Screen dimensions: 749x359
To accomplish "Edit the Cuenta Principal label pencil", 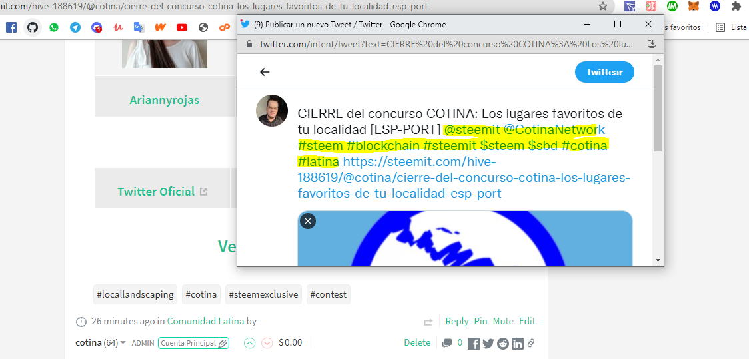I will pos(223,343).
